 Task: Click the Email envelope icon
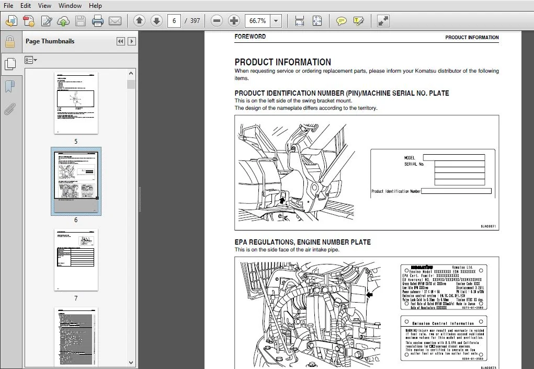click(x=115, y=21)
